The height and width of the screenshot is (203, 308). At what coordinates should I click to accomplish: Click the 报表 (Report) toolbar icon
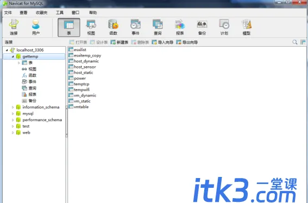point(180,27)
